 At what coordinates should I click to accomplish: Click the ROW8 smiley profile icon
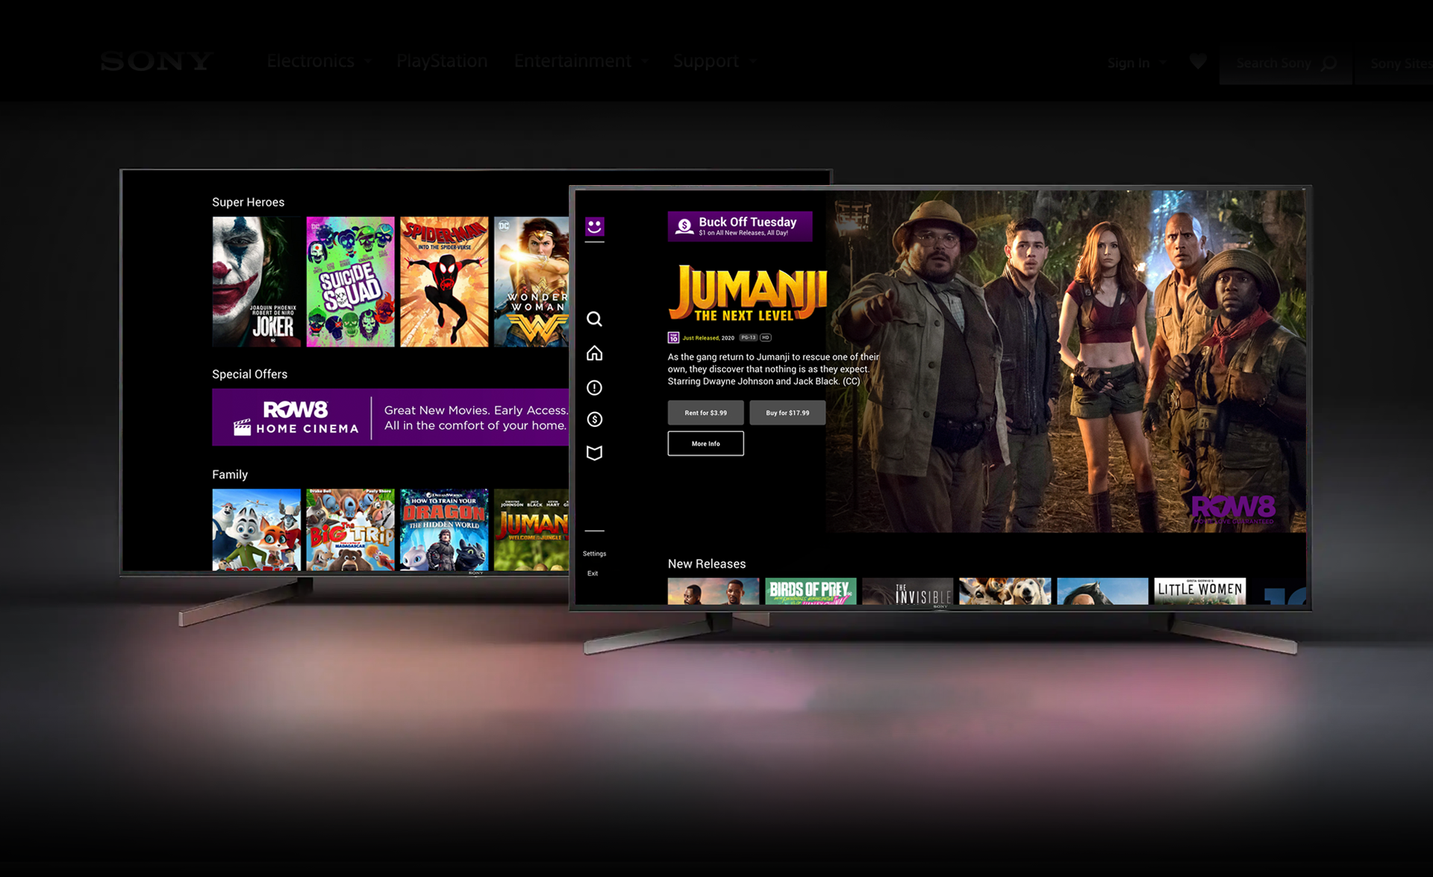[x=594, y=226]
